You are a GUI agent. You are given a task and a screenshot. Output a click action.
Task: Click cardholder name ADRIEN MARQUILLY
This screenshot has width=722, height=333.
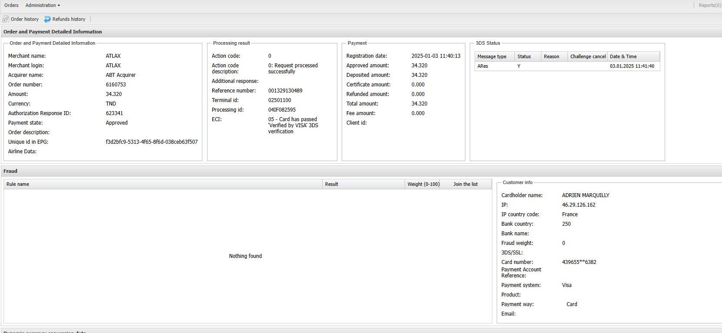coord(585,195)
